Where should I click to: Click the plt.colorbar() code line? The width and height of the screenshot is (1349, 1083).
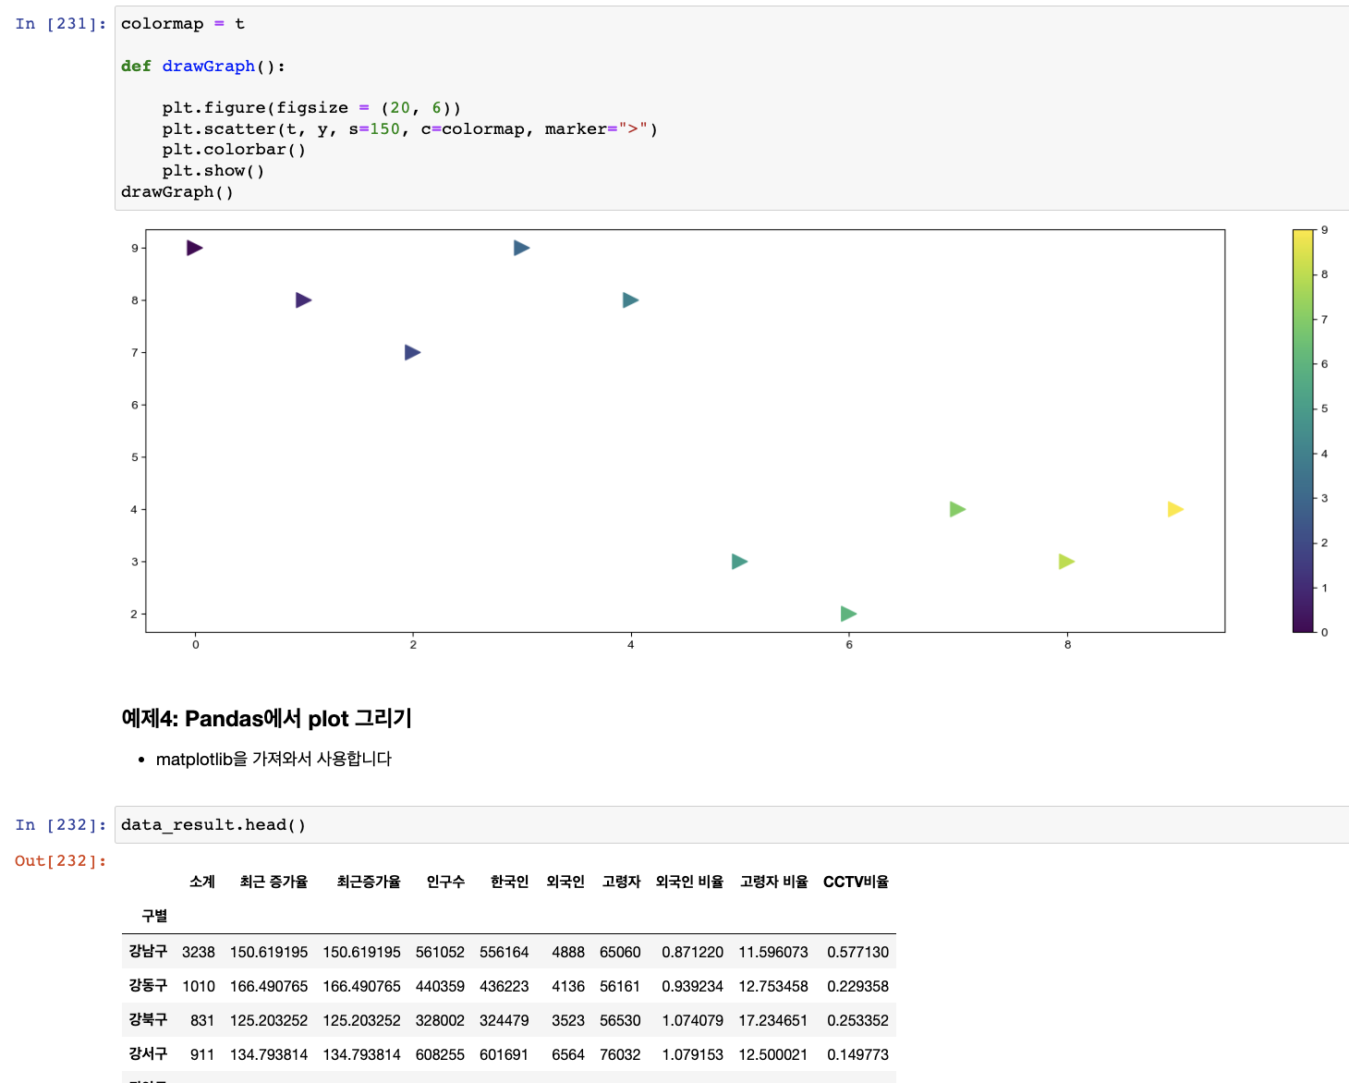click(234, 150)
